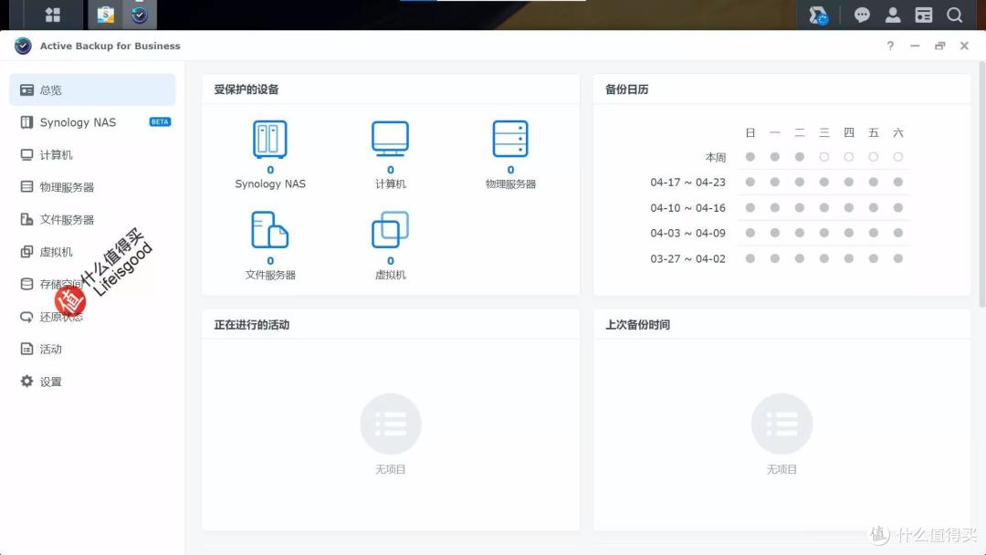986x555 pixels.
Task: Click 虚拟机 icon in protected devices
Action: pos(391,229)
